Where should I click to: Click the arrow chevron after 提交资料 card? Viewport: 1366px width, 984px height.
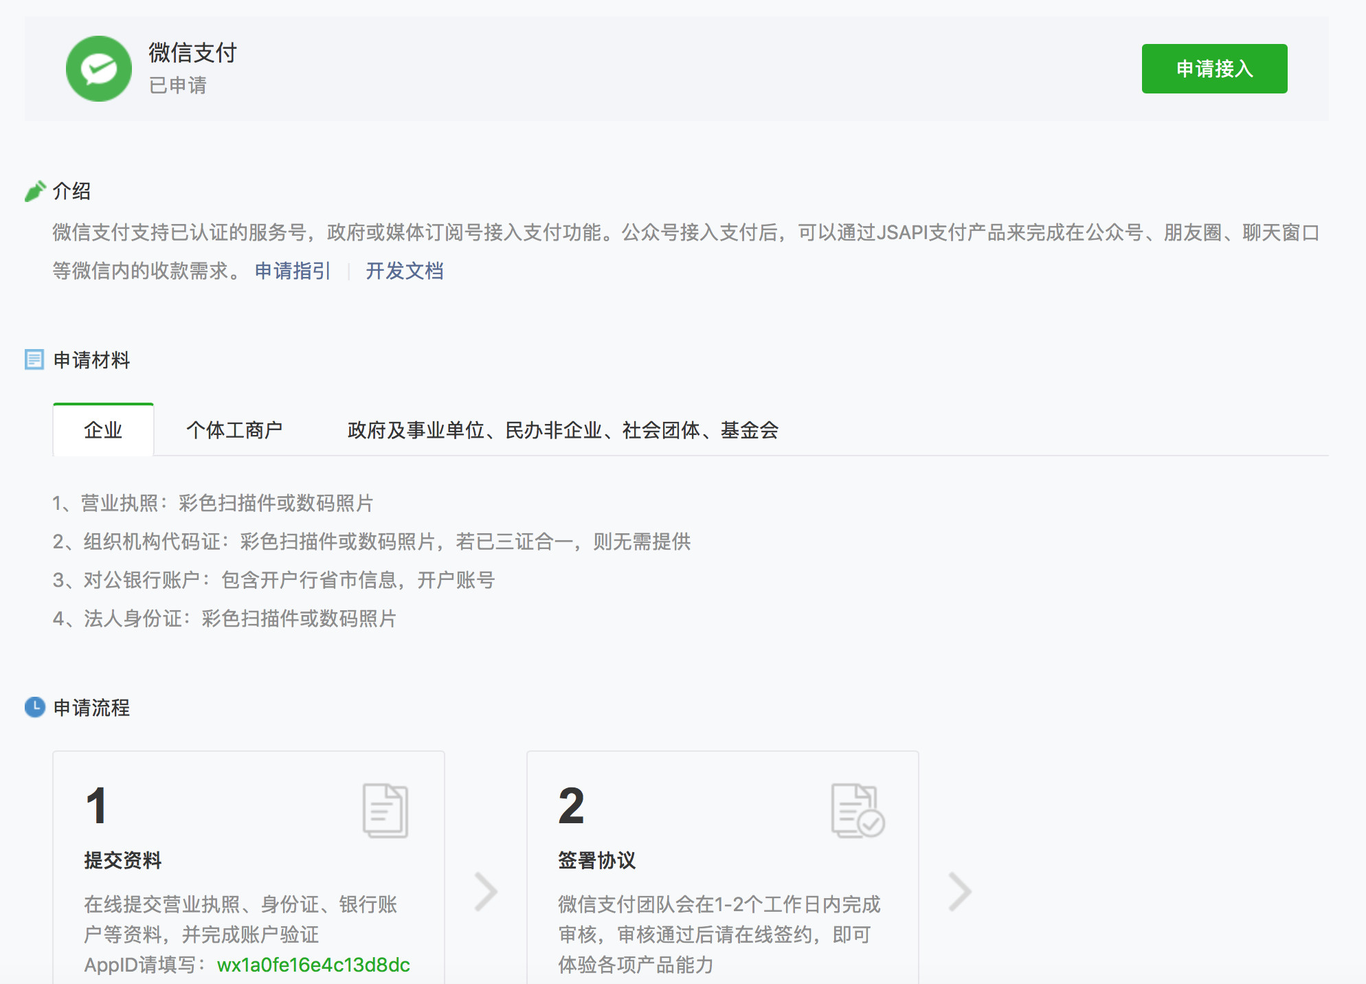click(x=486, y=892)
